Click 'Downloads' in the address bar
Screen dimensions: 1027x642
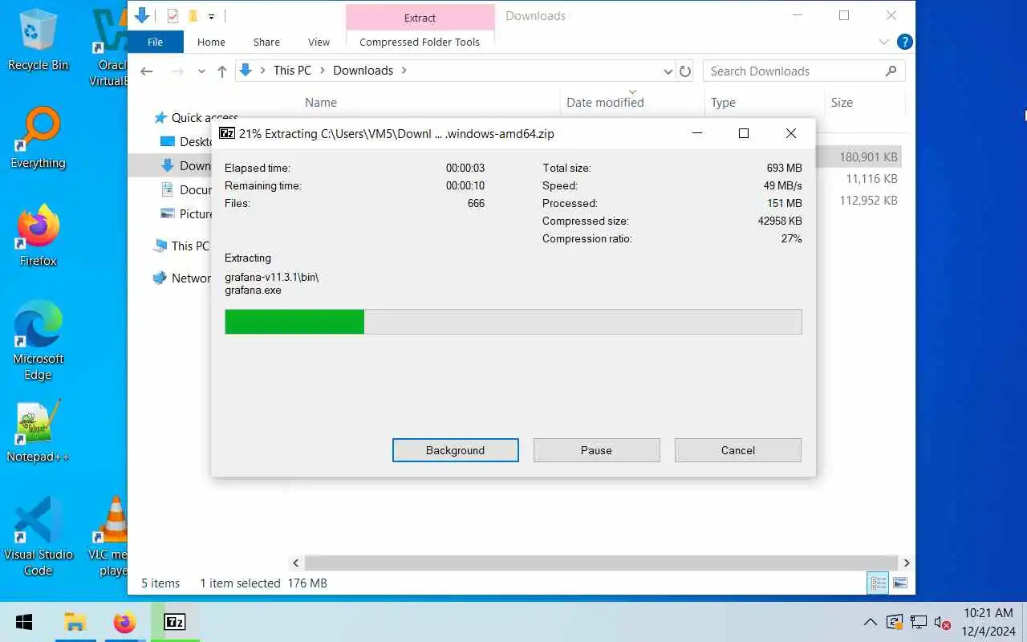(363, 71)
